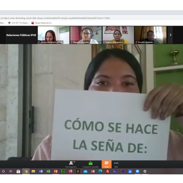This screenshot has width=183, height=183.
Task: Select Yennifer Igualada video thumbnail
Action: pyautogui.click(x=151, y=35)
